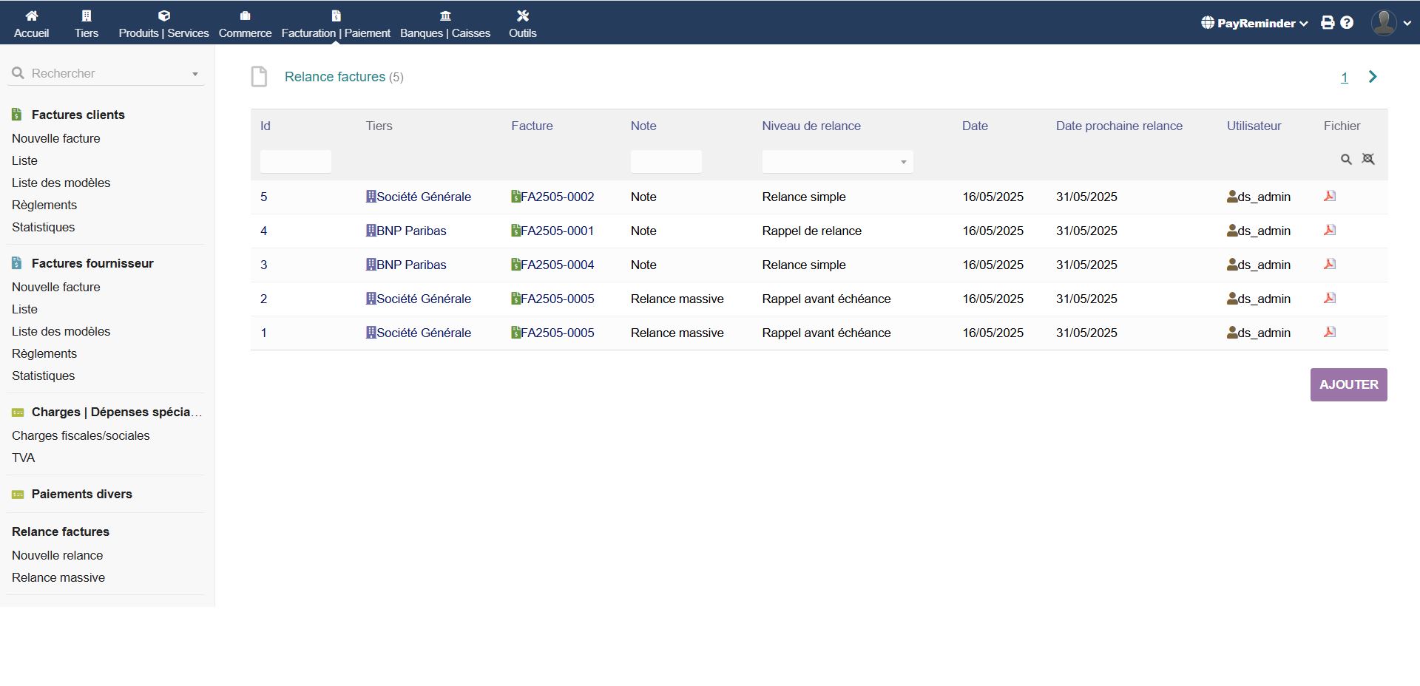Switch to the Produits | Services menu
This screenshot has width=1420, height=686.
(x=163, y=23)
